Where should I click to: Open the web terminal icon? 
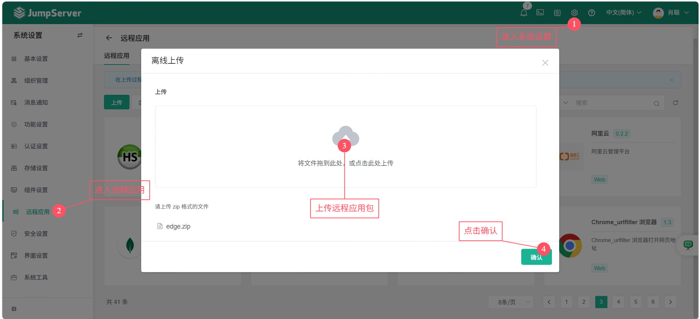click(540, 13)
